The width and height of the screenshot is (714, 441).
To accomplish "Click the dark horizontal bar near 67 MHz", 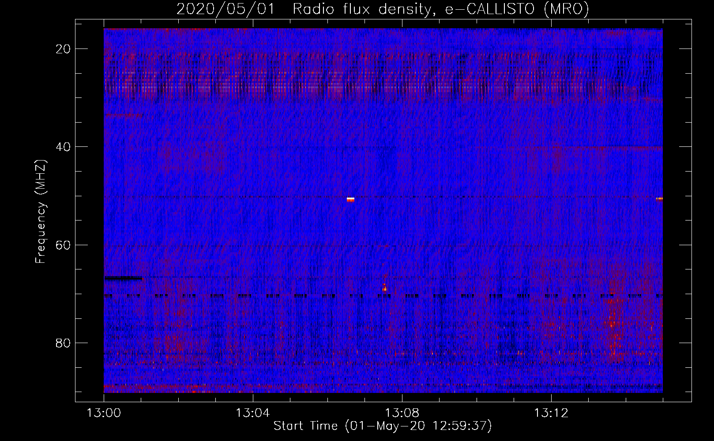I will (x=124, y=278).
